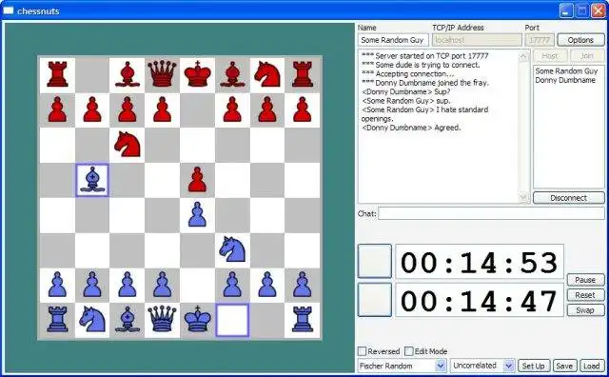Click the greyed-out localhost address field
The width and height of the screenshot is (609, 377).
477,40
